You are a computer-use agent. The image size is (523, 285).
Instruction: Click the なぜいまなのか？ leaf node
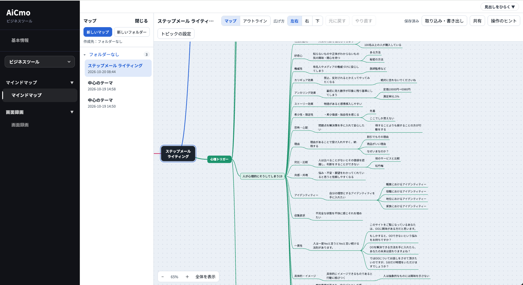(x=378, y=151)
